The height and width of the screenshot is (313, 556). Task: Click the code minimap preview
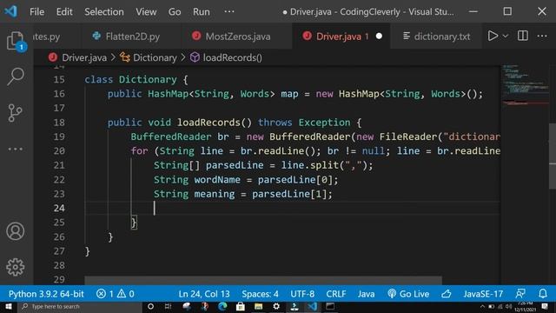[x=525, y=85]
